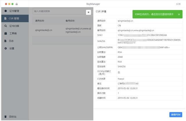Open 工具箱 toolbox in the sidebar
The image size is (186, 121).
13,34
